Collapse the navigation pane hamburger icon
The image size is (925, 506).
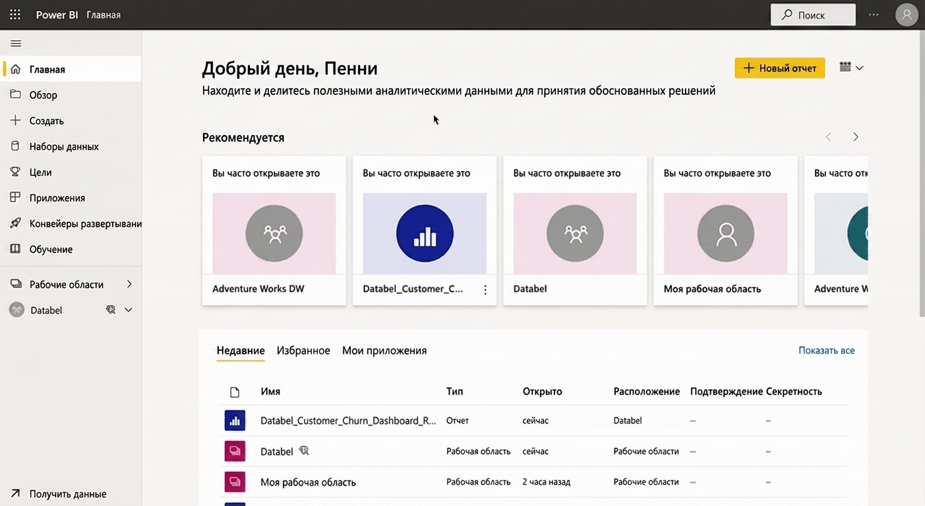click(16, 43)
